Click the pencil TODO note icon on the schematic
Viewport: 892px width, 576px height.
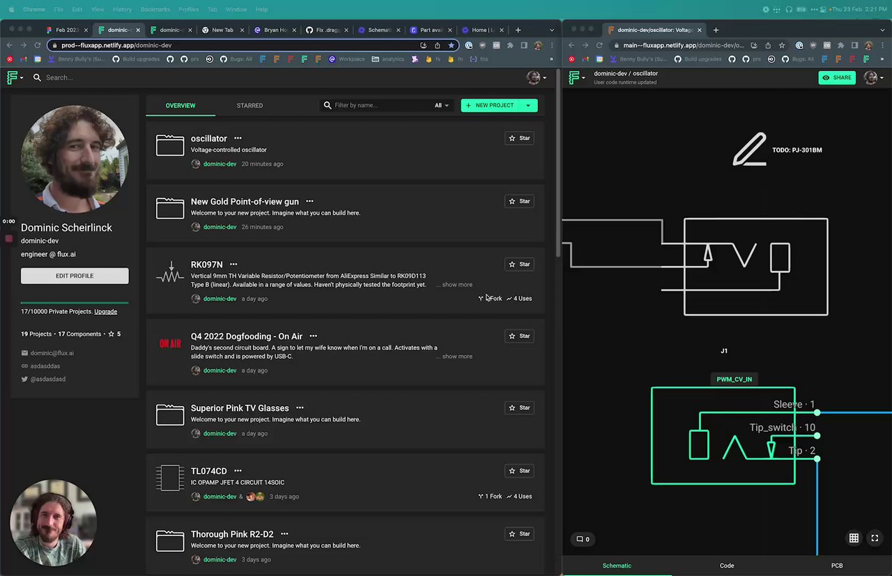[749, 149]
